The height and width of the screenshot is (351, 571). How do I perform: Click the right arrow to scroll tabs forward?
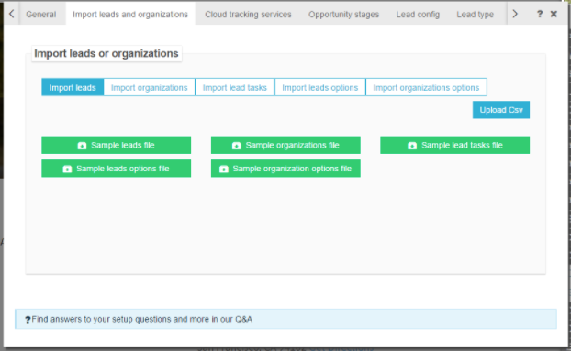[x=515, y=14]
